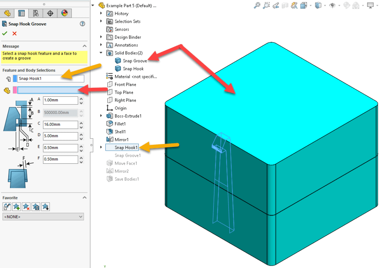Cancel the feature with the red X
384x268 pixels.
tap(14, 33)
